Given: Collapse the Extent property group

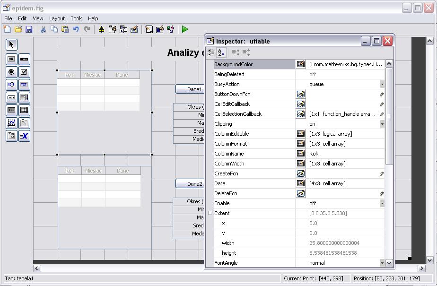Looking at the screenshot, I should [210, 213].
